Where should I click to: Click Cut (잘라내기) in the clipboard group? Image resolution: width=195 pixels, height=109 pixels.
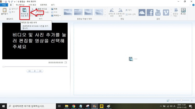(x=14, y=9)
